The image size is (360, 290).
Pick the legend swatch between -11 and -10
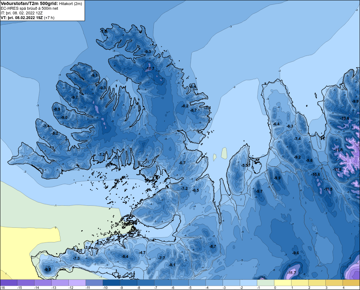click(94, 283)
